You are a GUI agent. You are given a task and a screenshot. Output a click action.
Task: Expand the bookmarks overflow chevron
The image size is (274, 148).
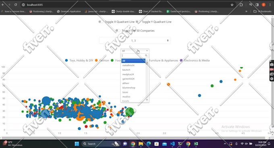(246, 12)
